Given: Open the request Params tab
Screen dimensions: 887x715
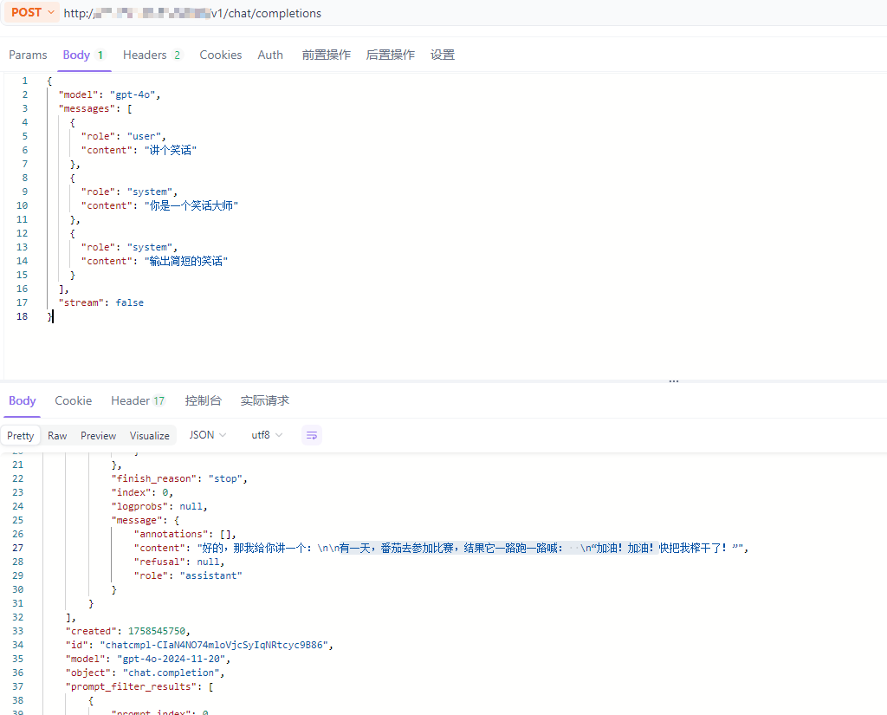Looking at the screenshot, I should click(x=28, y=55).
